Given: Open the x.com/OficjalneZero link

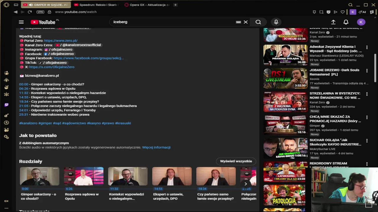Looking at the screenshot, I should click(x=52, y=67).
